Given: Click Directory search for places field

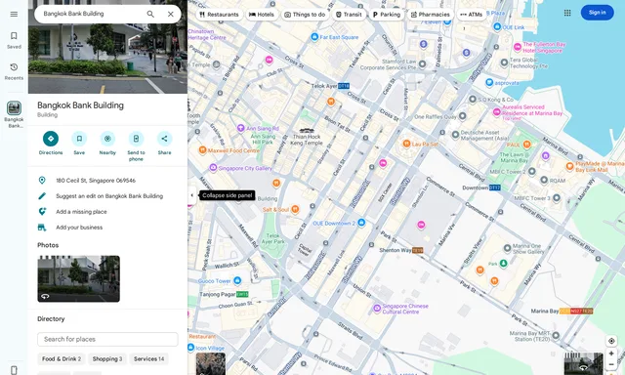Looking at the screenshot, I should tap(107, 339).
